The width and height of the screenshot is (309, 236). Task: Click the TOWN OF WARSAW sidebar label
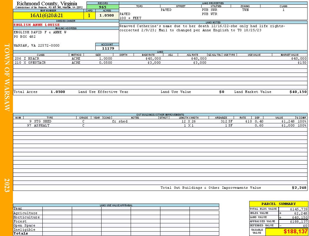(7, 77)
